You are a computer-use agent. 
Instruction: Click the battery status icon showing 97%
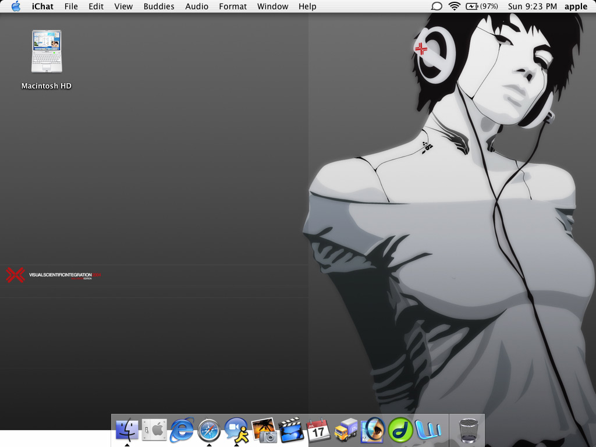click(x=481, y=6)
